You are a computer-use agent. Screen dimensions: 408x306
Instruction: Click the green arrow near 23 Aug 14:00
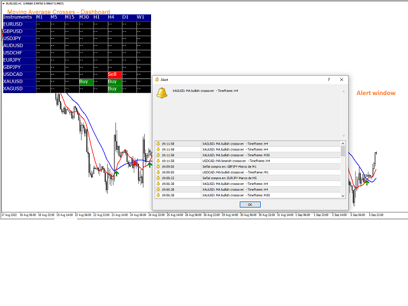point(116,173)
